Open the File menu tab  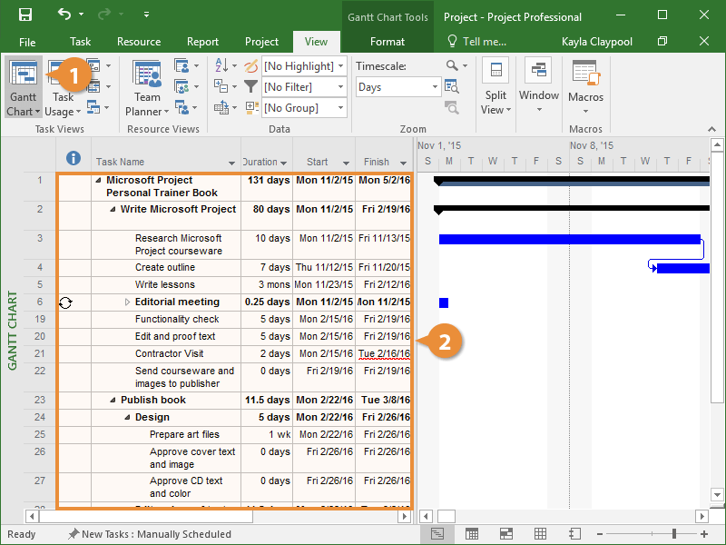coord(27,42)
